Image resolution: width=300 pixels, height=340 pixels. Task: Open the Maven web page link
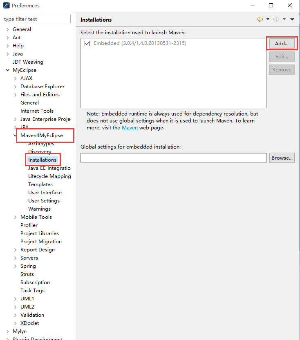(x=130, y=128)
